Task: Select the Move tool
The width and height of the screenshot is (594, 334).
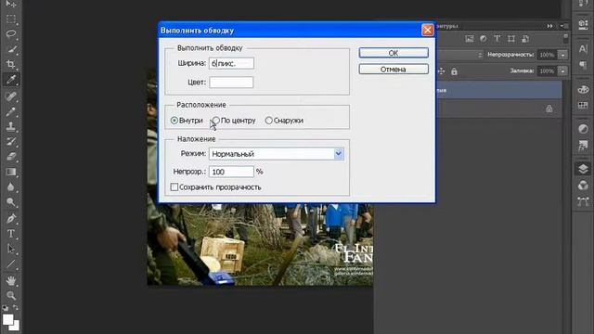Action: pyautogui.click(x=11, y=4)
